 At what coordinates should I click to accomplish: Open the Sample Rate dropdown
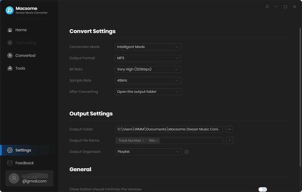click(x=148, y=80)
